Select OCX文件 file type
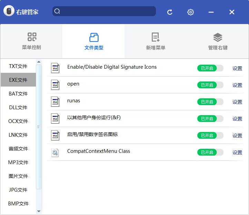Screen dimensions: 249x215 click(18, 121)
